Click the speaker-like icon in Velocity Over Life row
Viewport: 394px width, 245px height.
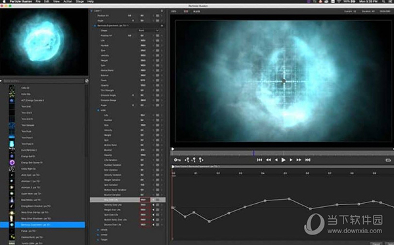click(153, 205)
